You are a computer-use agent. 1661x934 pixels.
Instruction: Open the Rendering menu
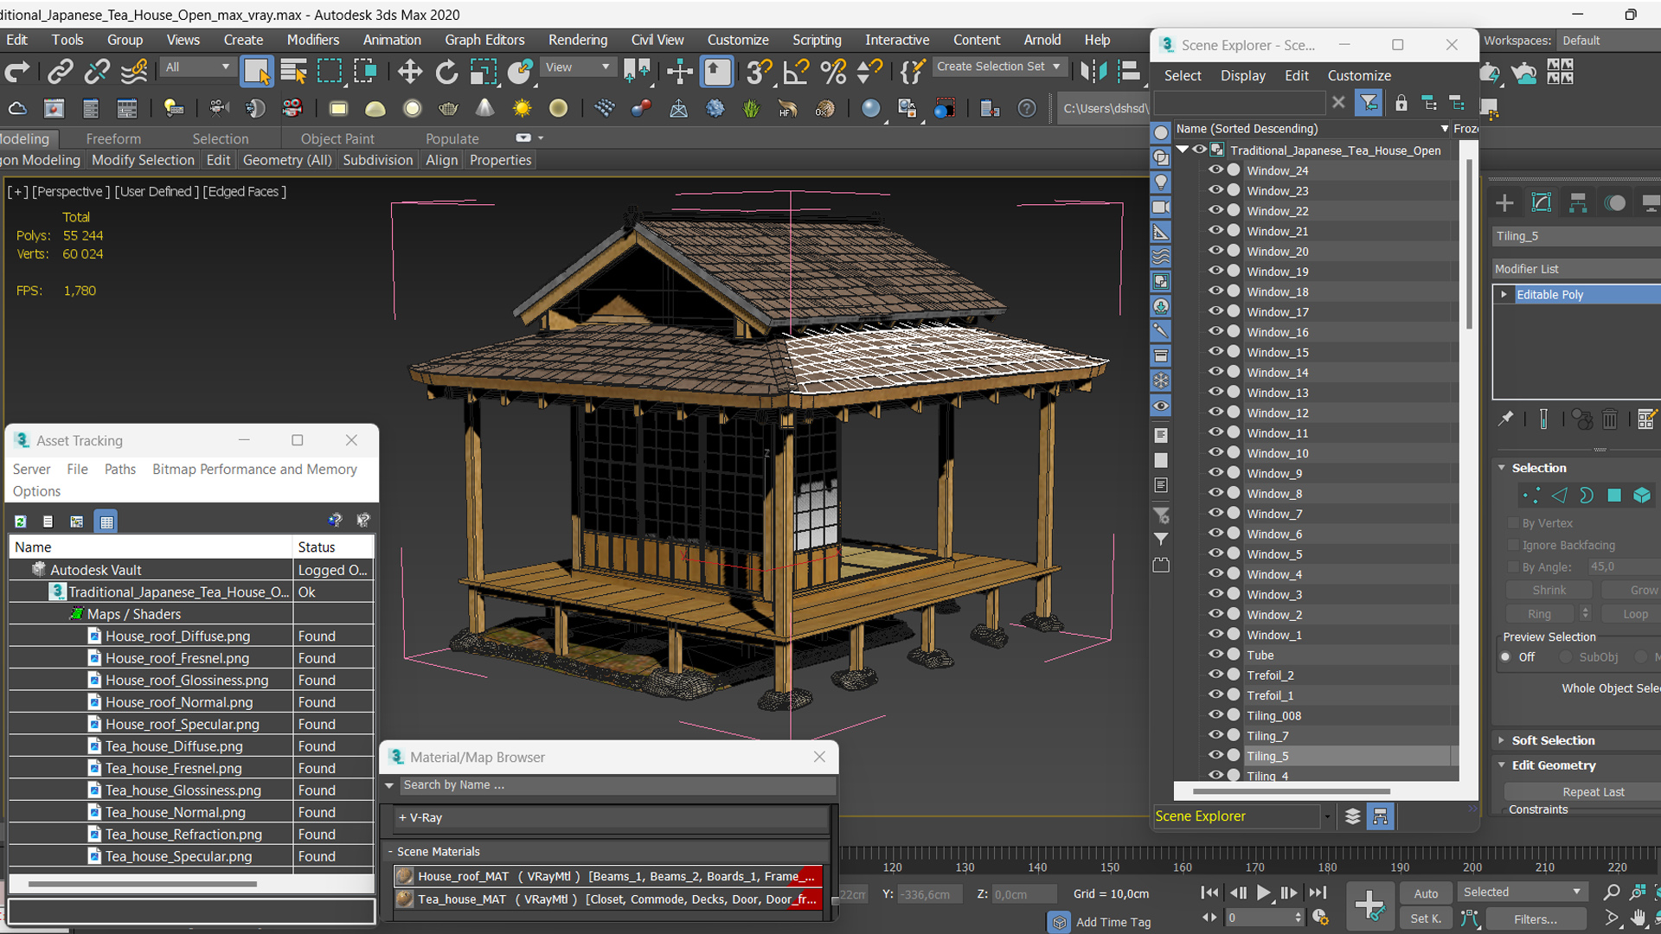[577, 40]
